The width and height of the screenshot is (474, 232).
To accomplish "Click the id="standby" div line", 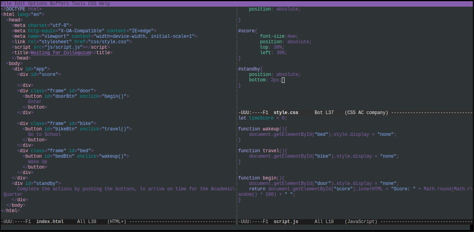I will point(36,183).
